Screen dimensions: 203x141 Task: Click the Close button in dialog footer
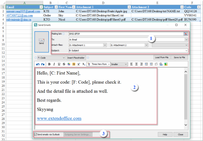(181, 134)
